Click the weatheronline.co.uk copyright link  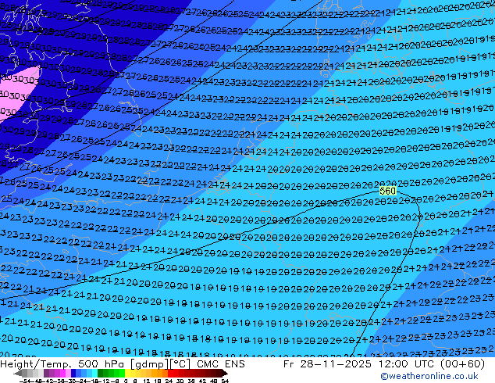pos(429,376)
